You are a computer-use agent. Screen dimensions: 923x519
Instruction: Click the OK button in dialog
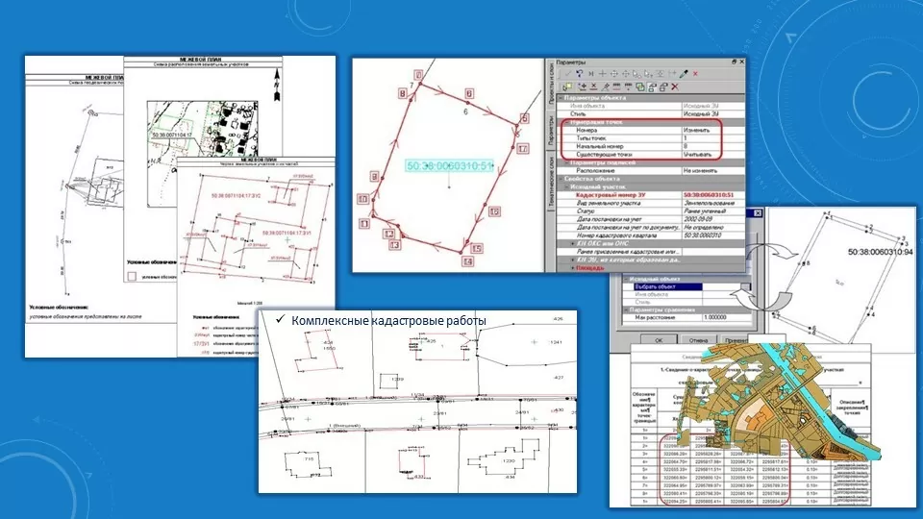coord(658,340)
